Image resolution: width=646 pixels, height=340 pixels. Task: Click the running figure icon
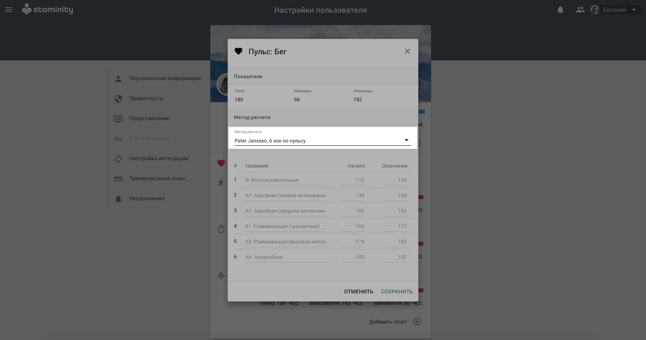(221, 183)
